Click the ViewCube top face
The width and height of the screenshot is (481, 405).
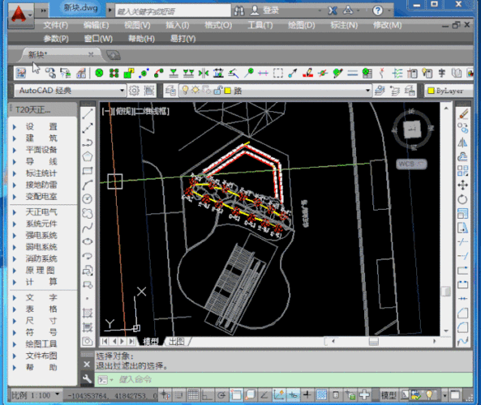[x=411, y=129]
